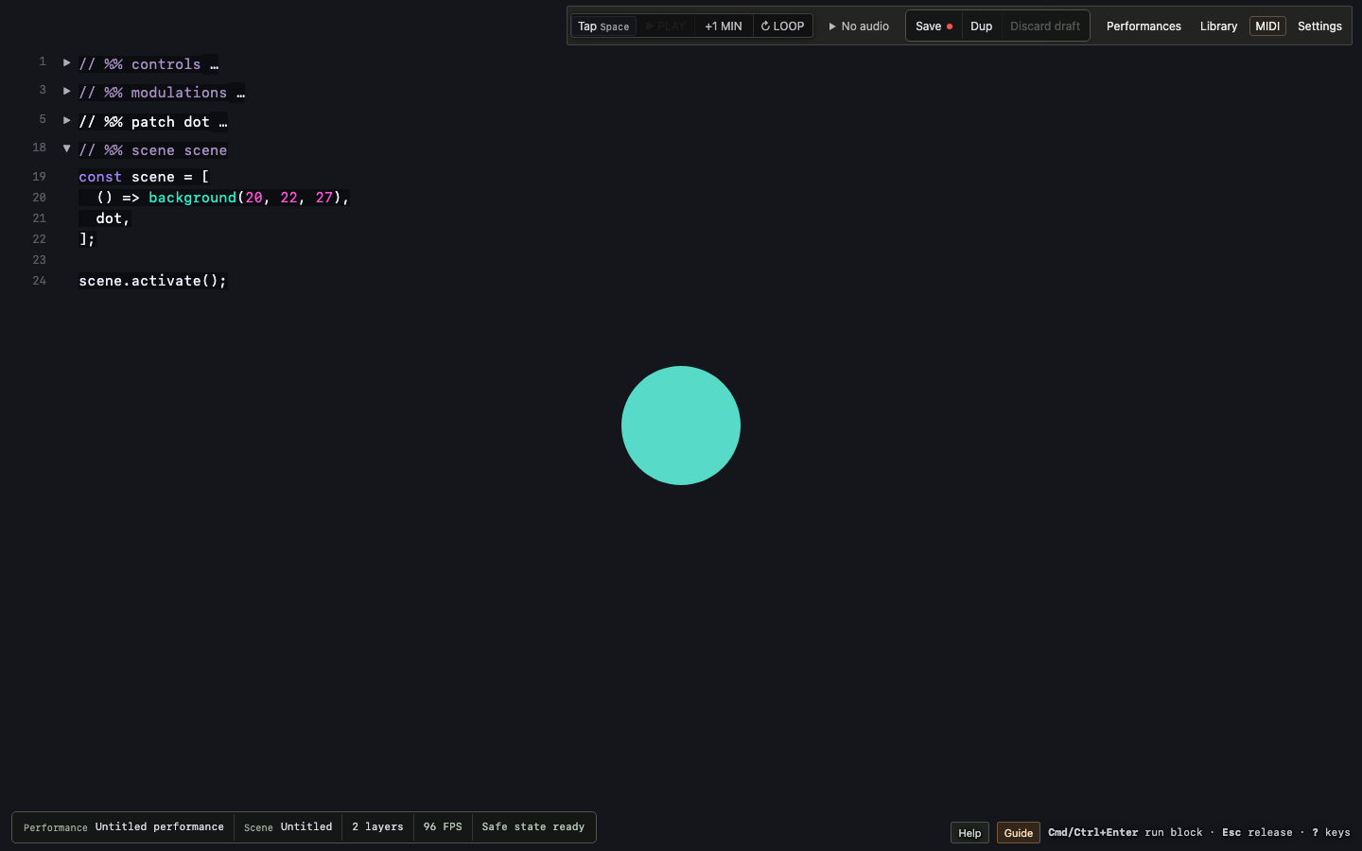Click the Tap Space tempo button
Image resolution: width=1362 pixels, height=851 pixels.
tap(603, 26)
